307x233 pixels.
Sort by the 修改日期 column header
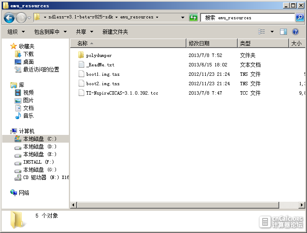pos(212,43)
